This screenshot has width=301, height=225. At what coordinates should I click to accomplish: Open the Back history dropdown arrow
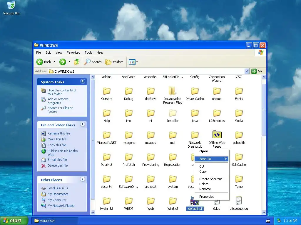coord(54,62)
